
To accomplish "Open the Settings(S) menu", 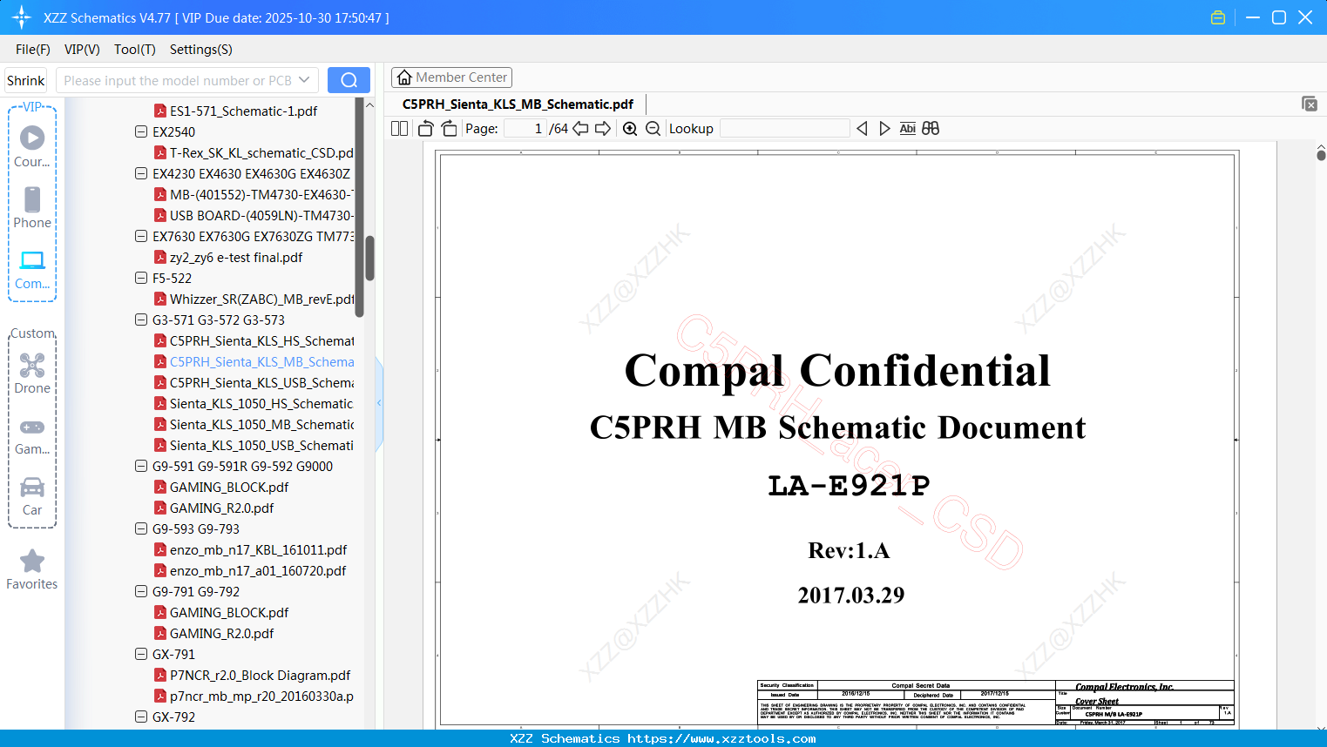I will pyautogui.click(x=201, y=50).
